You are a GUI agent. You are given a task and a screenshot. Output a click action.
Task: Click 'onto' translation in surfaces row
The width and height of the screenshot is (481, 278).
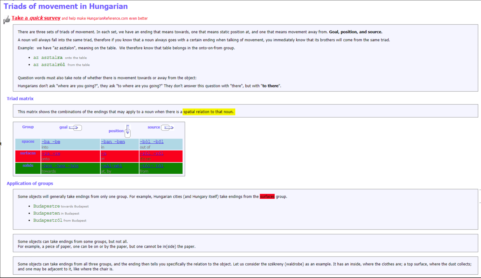pyautogui.click(x=46, y=159)
